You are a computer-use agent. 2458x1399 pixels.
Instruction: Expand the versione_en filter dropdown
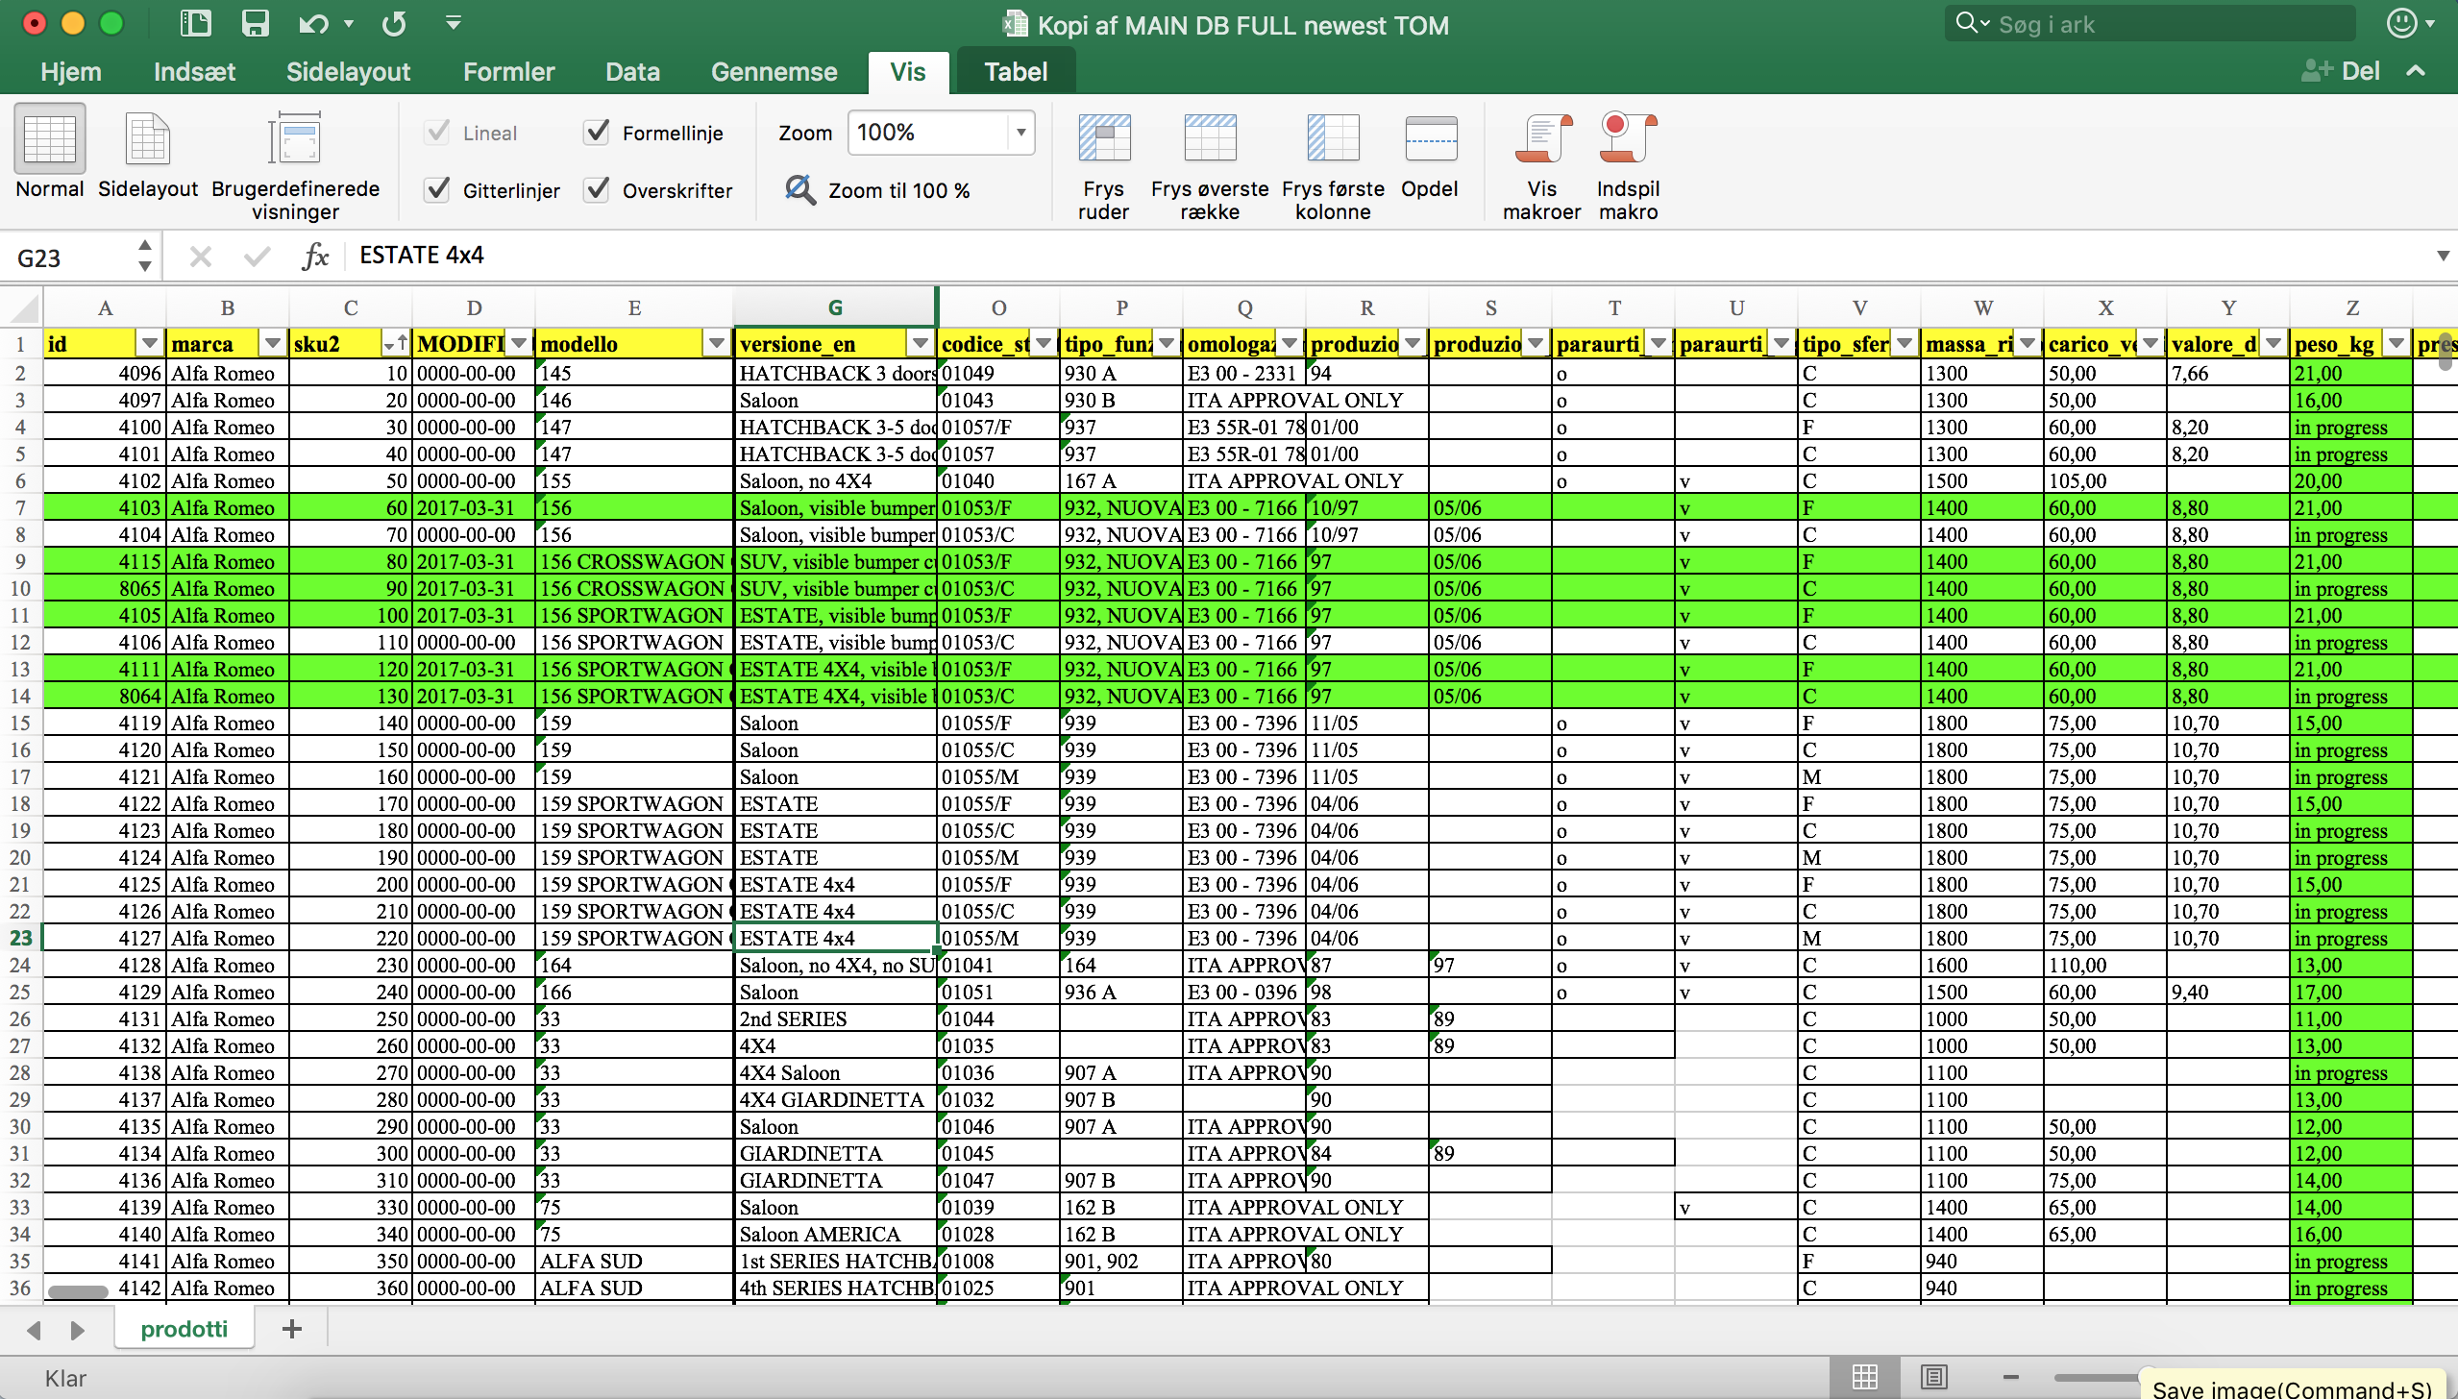(921, 343)
